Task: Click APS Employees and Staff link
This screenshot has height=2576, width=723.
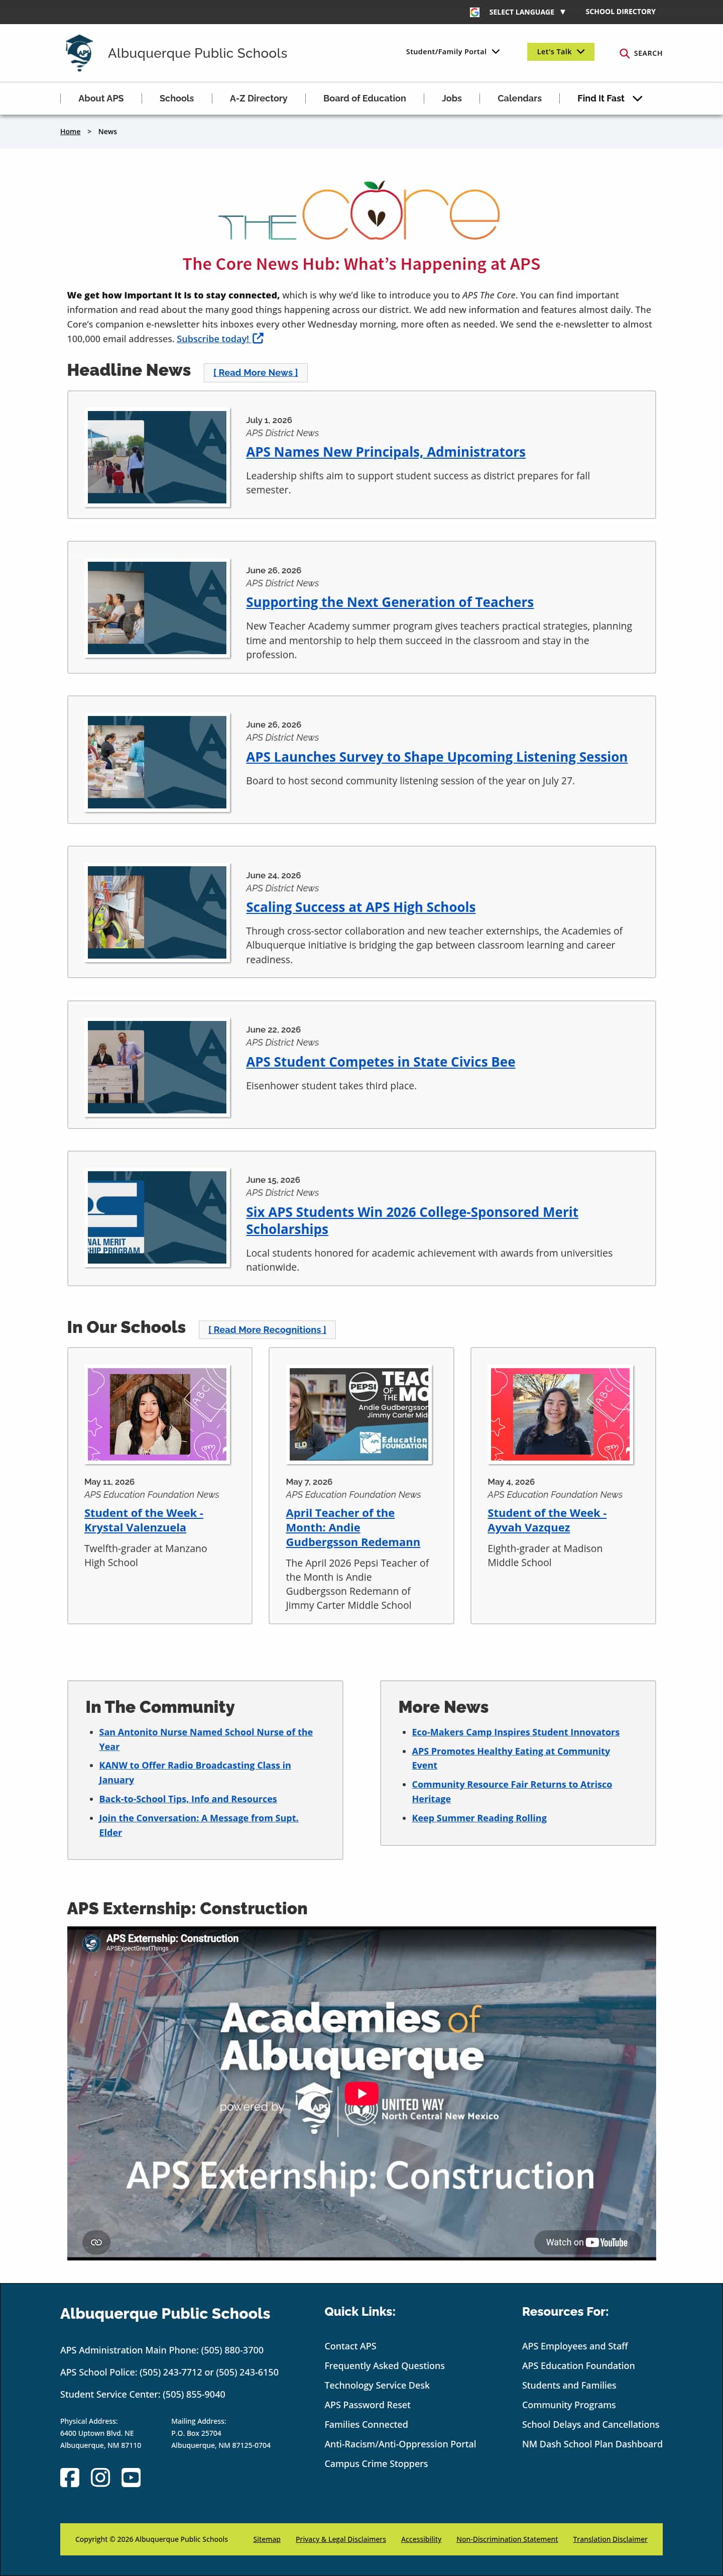Action: coord(575,2346)
